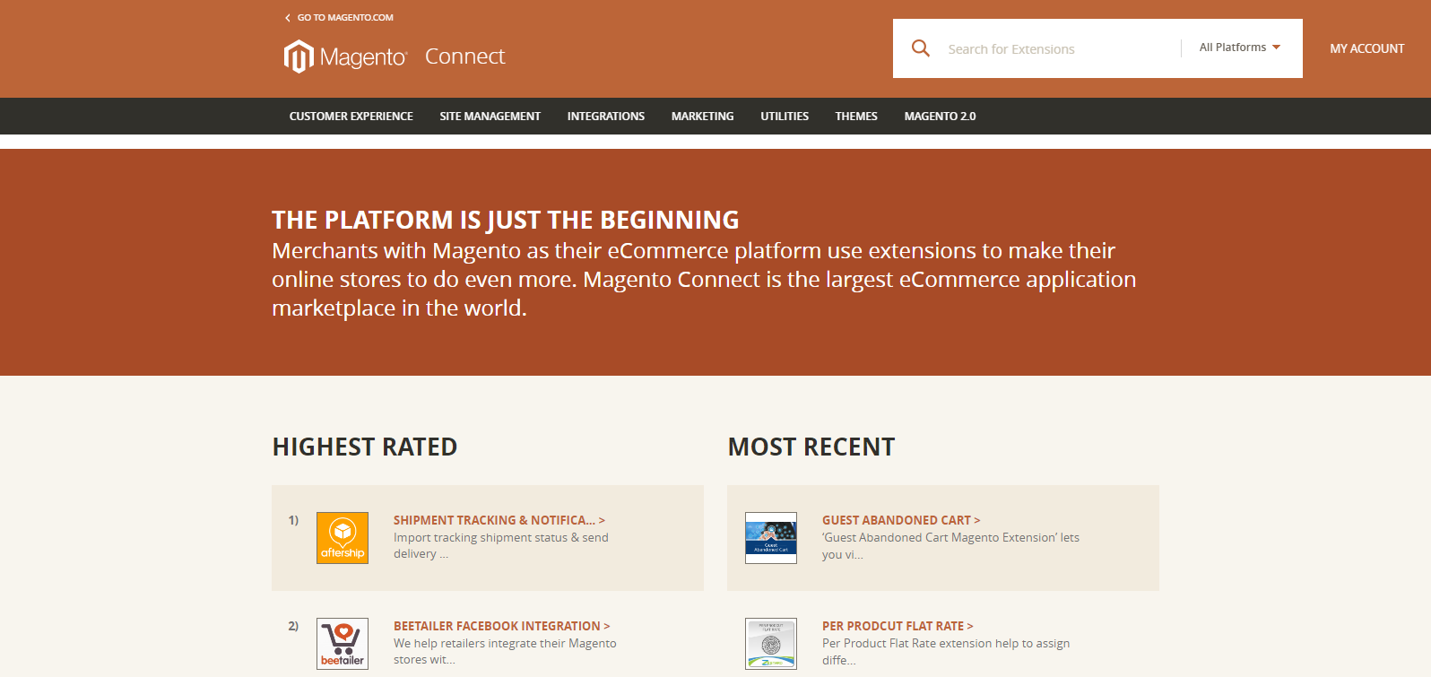Click the Connect wordmark in the header
Viewport: 1431px width, 677px height.
(464, 56)
